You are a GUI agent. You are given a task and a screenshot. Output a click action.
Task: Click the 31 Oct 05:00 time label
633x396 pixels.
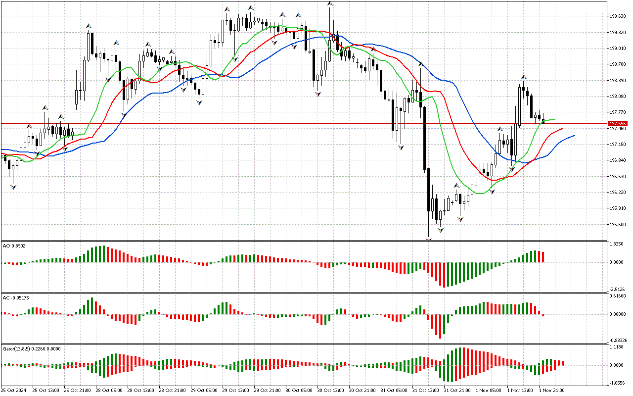pyautogui.click(x=394, y=391)
